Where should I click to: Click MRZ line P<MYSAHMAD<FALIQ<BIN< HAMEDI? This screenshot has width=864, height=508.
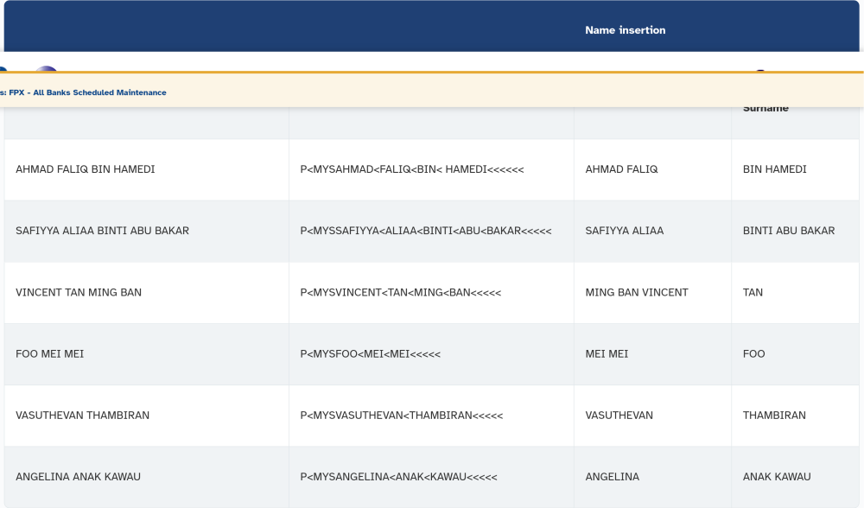(x=411, y=169)
